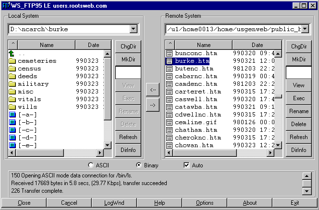
Task: Uncheck the Auto checkbox
Action: point(187,165)
